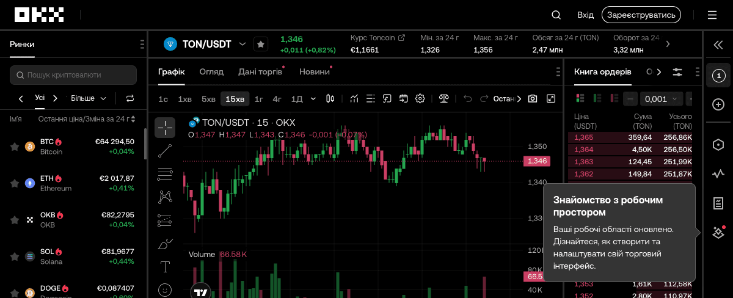This screenshot has height=298, width=733.
Task: Open the 'Більше' dropdown in markets
Action: click(x=89, y=98)
